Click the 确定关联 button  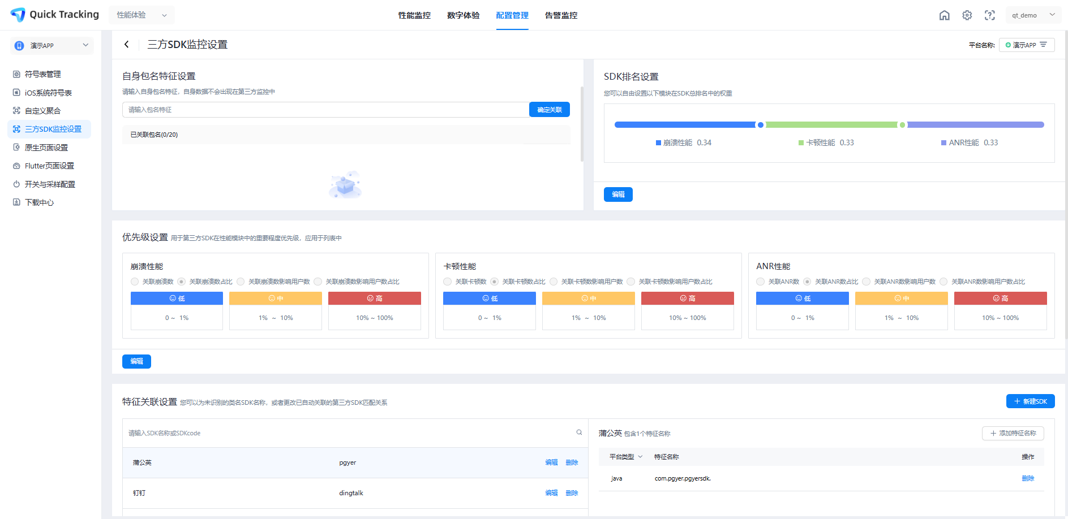coord(550,110)
